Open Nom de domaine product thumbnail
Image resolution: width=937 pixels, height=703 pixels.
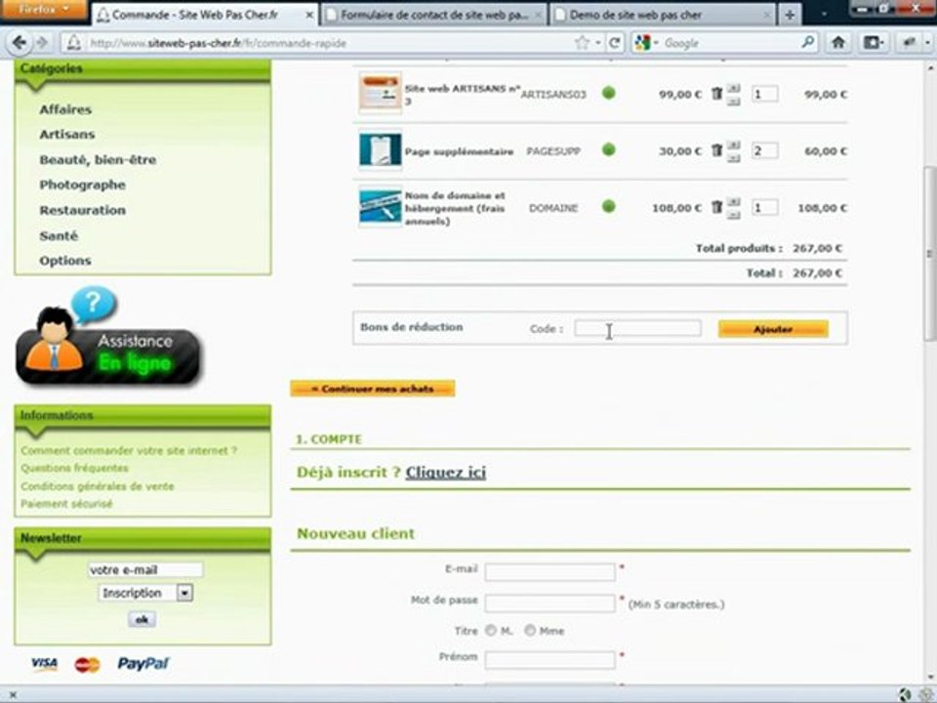click(x=380, y=207)
